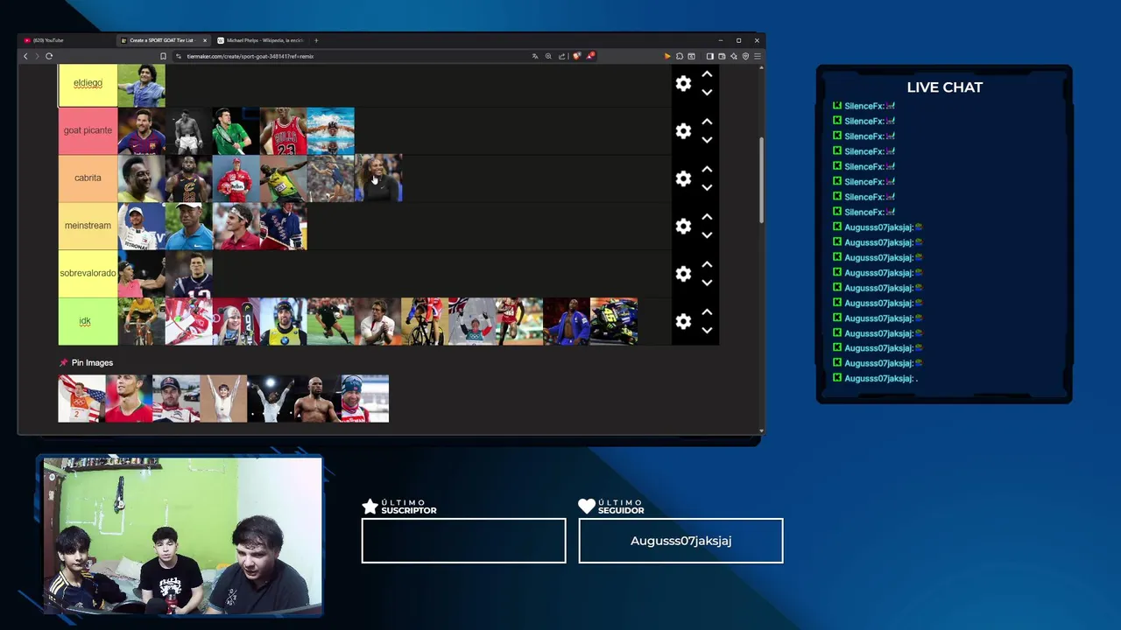Select footballer image in eldiego tier
Viewport: 1121px width, 630px height.
click(x=141, y=85)
